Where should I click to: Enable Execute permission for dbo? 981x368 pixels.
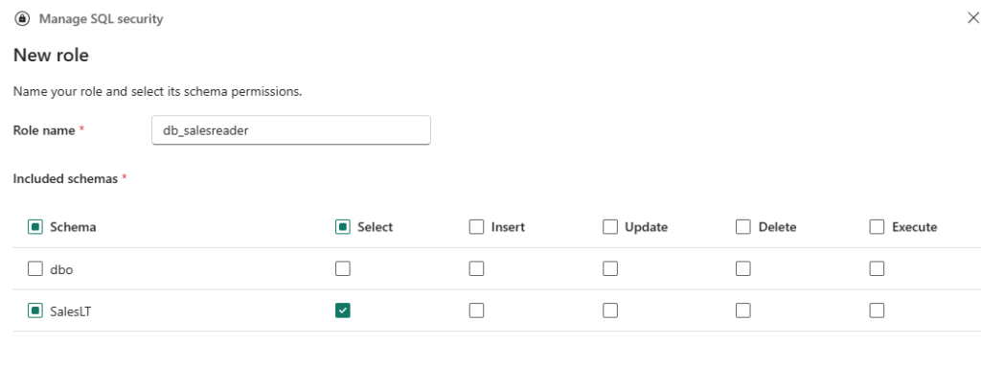tap(878, 268)
